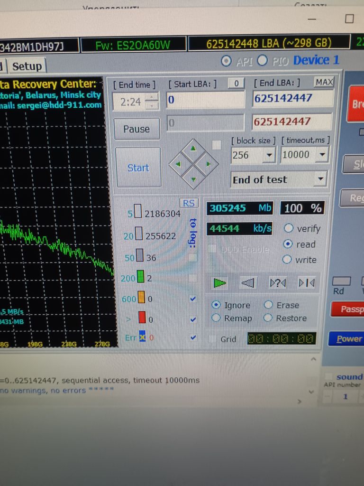Select the verify radio button
This screenshot has height=486, width=364.
(x=288, y=228)
